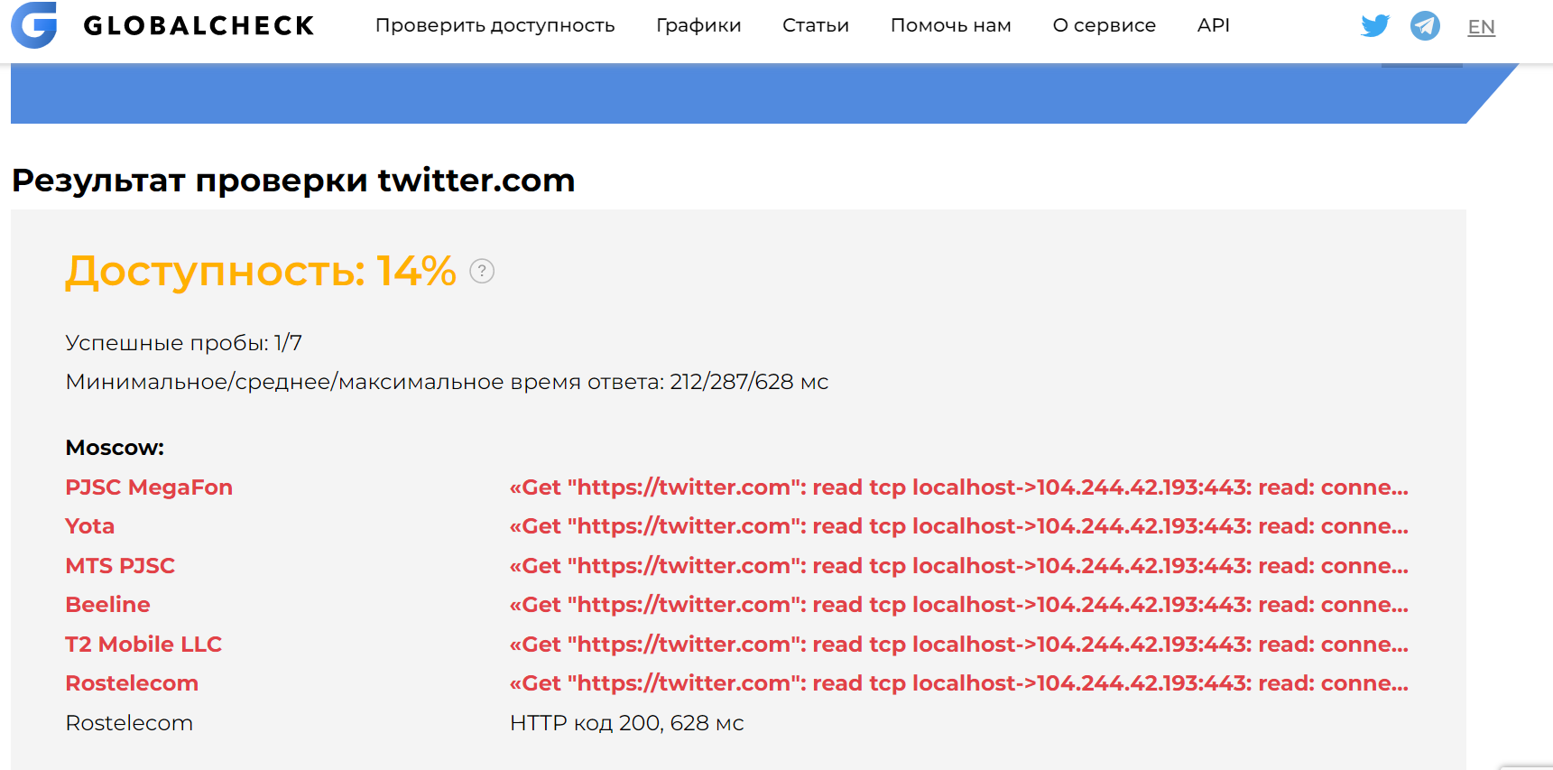
Task: Click the MTS PJSC provider entry
Action: tap(120, 565)
